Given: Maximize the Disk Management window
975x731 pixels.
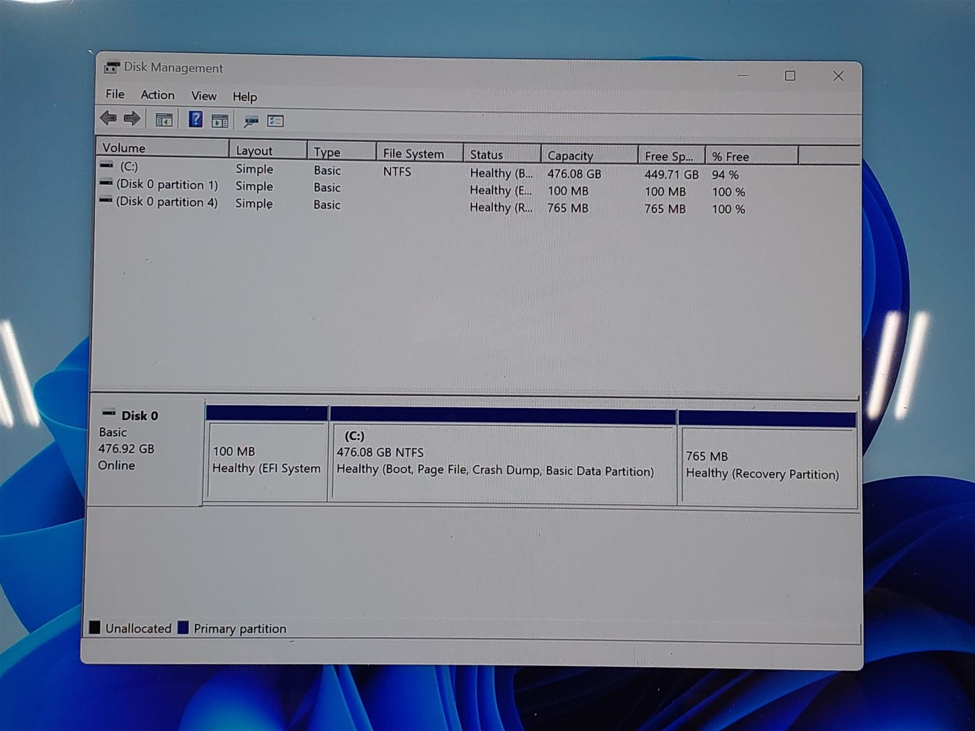Looking at the screenshot, I should pos(790,76).
